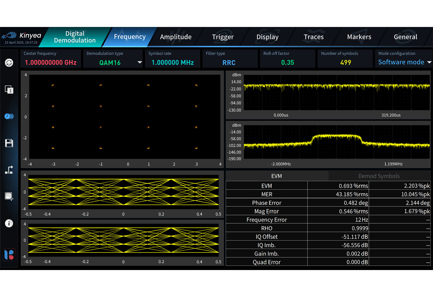Click the Center frequency 1.000000000 GHz field
The image size is (433, 297).
51,62
